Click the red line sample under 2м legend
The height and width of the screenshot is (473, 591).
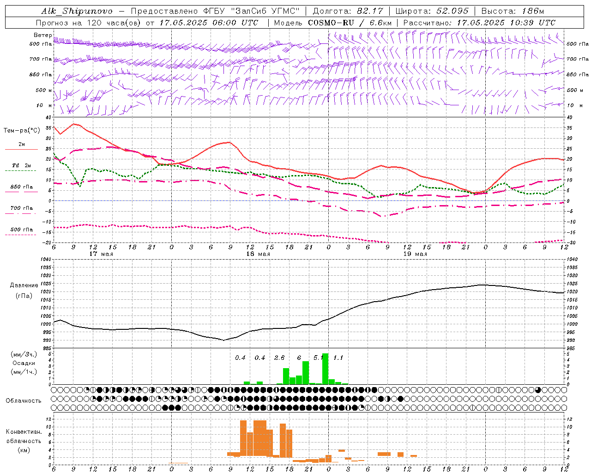pyautogui.click(x=21, y=150)
